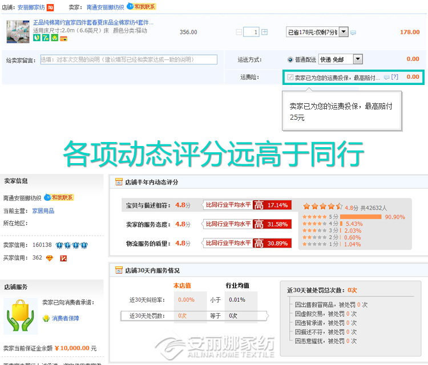428x365 pixels.
Task: Click the diamond icon next to buyer credit 362
Action: [50, 258]
